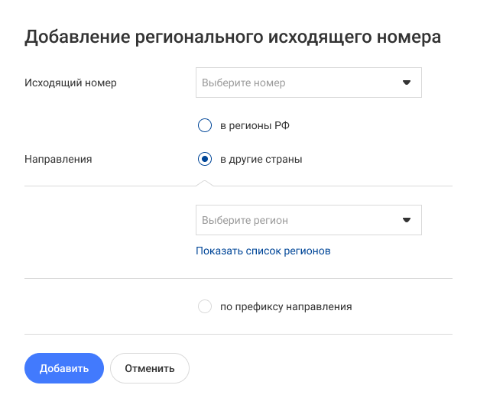Click the dialog heading about regional outgoing number
Viewport: 477px width, 411px height.
tap(232, 37)
